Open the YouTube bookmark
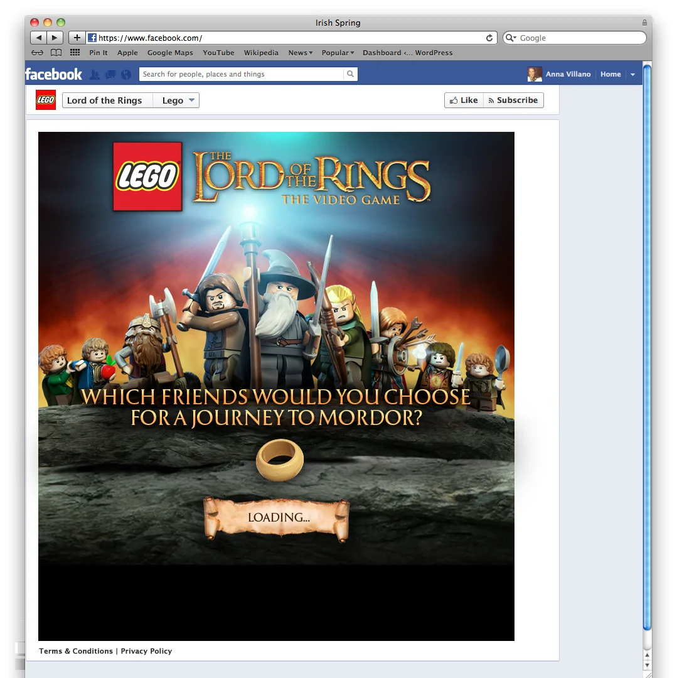The height and width of the screenshot is (678, 677). pos(218,53)
